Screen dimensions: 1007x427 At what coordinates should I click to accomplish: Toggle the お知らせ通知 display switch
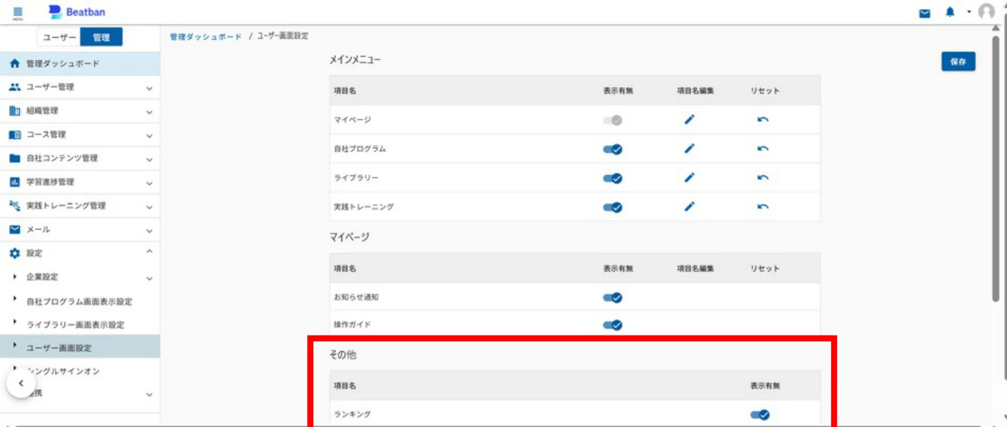[x=612, y=298]
